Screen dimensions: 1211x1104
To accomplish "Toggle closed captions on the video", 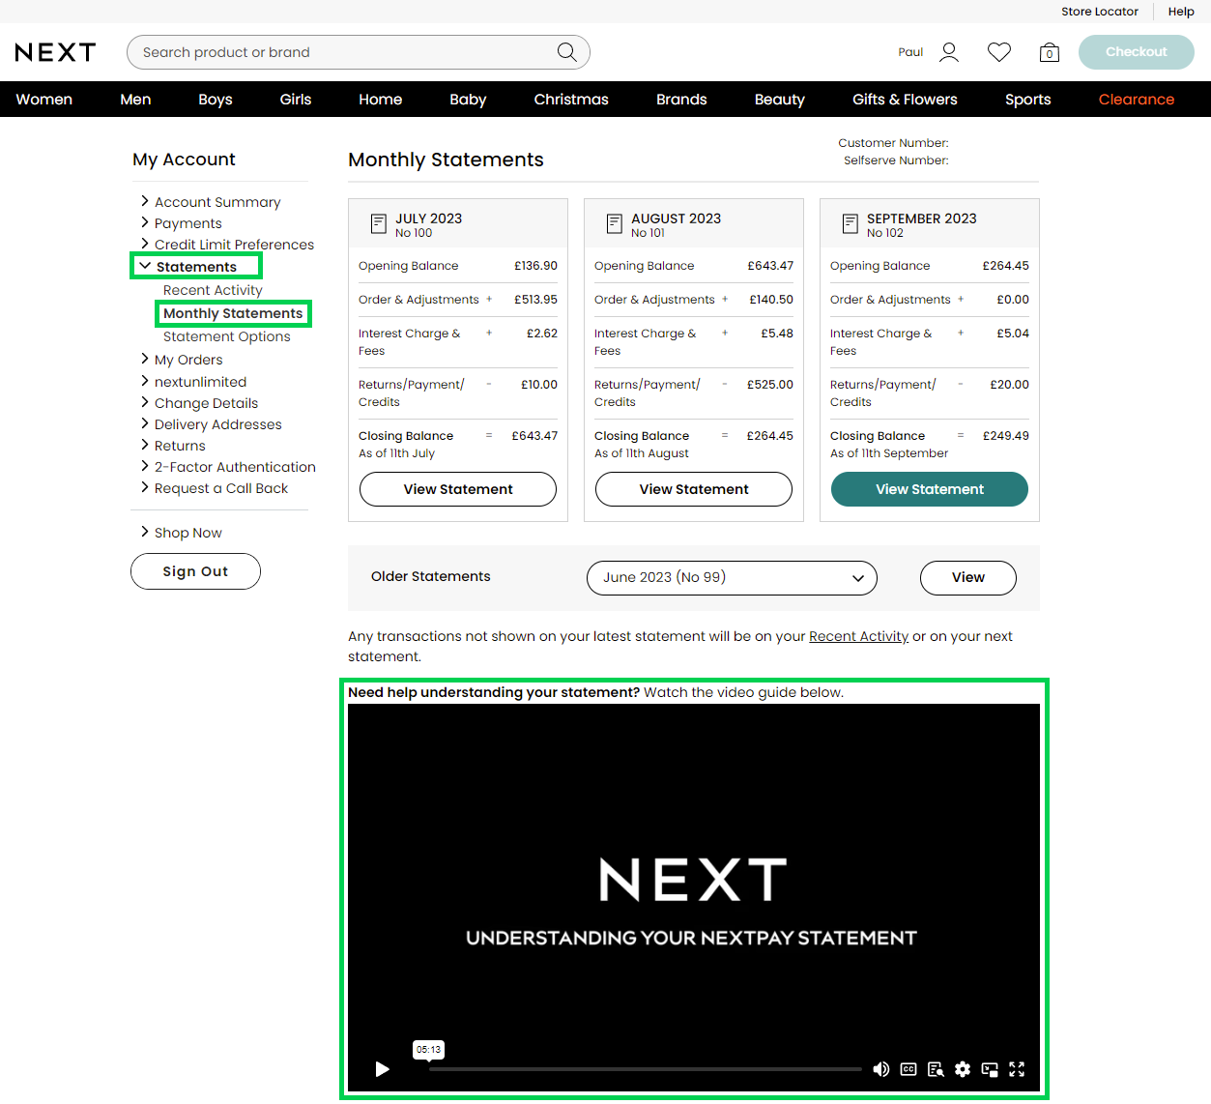I will (908, 1069).
